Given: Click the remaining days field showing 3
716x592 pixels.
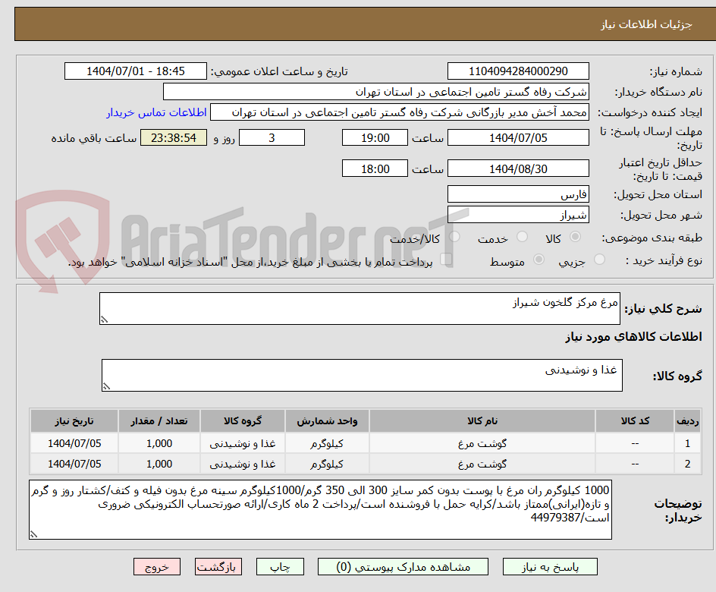Looking at the screenshot, I should 272,137.
